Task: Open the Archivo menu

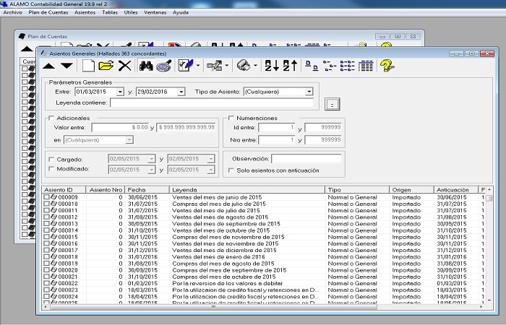Action: point(12,12)
